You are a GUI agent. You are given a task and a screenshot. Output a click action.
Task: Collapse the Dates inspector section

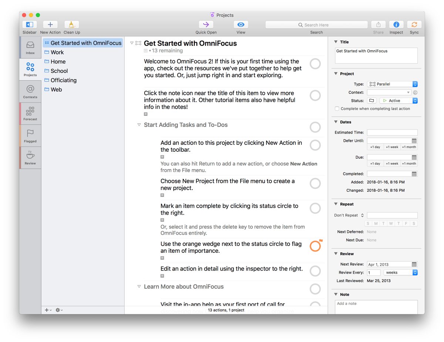(x=336, y=122)
